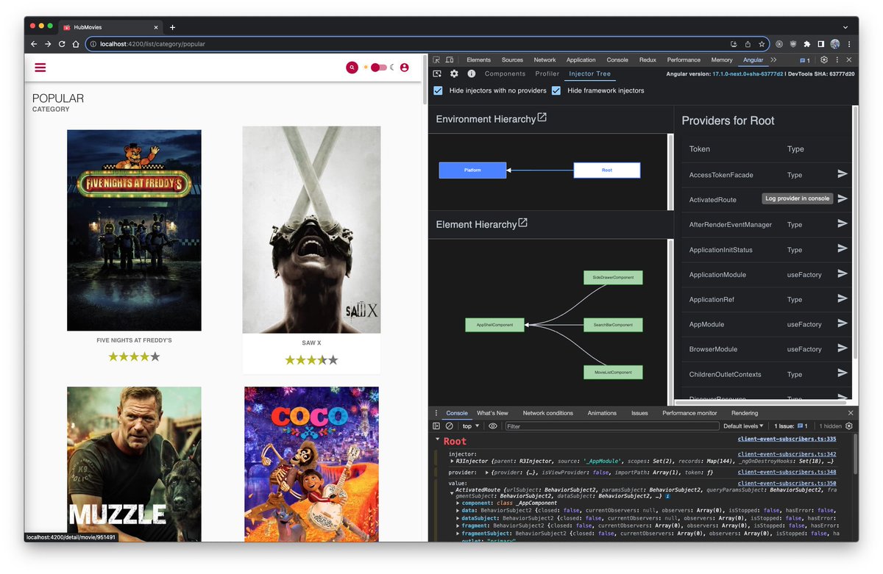
Task: Open the Network conditions drawer tab
Action: (x=548, y=413)
